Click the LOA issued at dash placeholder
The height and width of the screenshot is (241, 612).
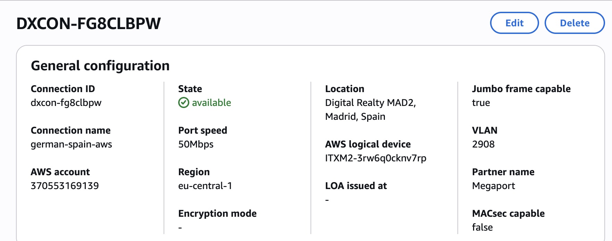point(326,199)
